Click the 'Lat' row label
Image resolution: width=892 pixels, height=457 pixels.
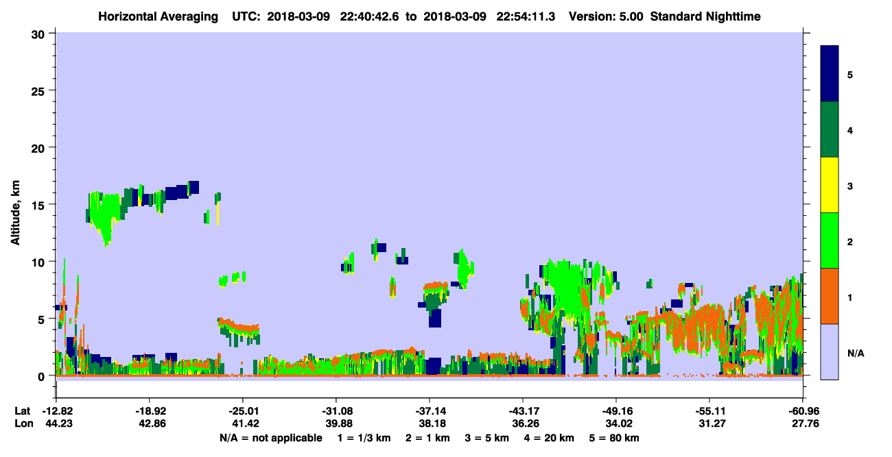(x=22, y=411)
